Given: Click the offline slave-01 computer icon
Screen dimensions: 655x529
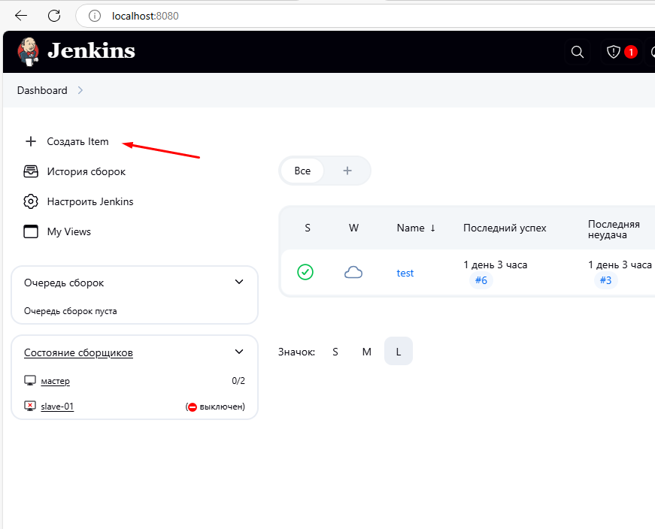Looking at the screenshot, I should [30, 407].
